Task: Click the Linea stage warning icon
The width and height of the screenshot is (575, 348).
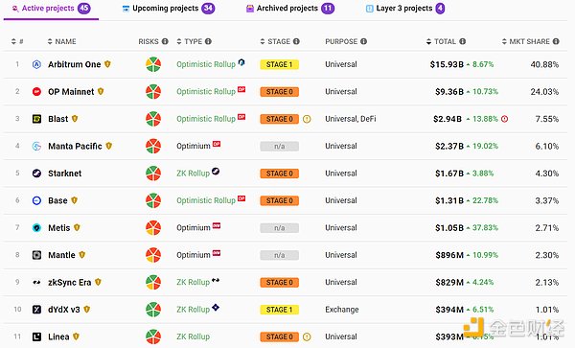Action: click(307, 336)
